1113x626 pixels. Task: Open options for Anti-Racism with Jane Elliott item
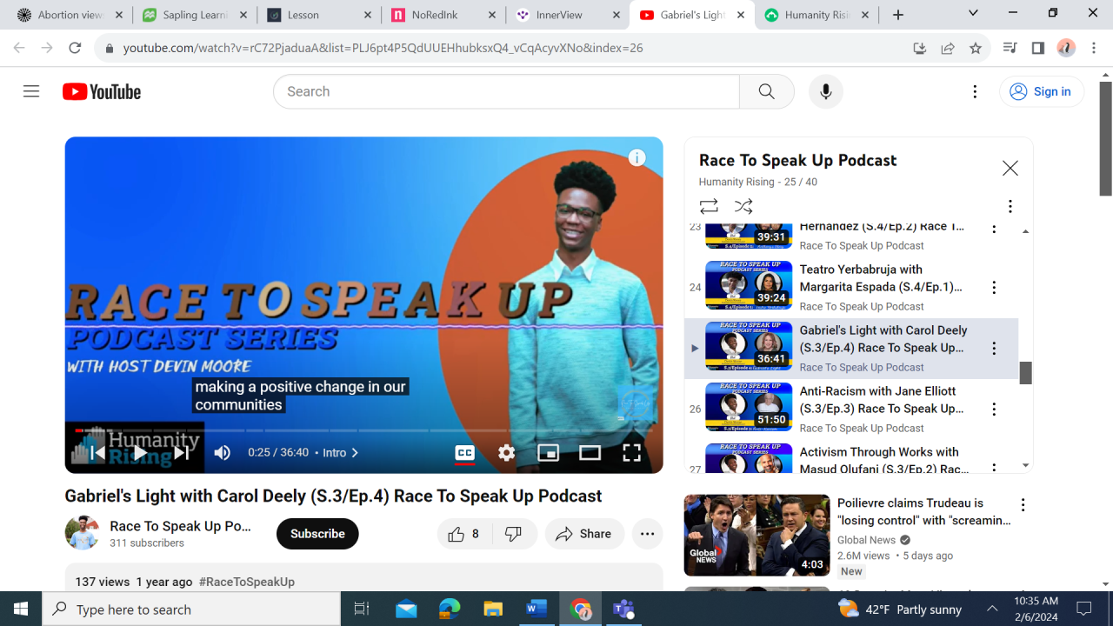[994, 410]
